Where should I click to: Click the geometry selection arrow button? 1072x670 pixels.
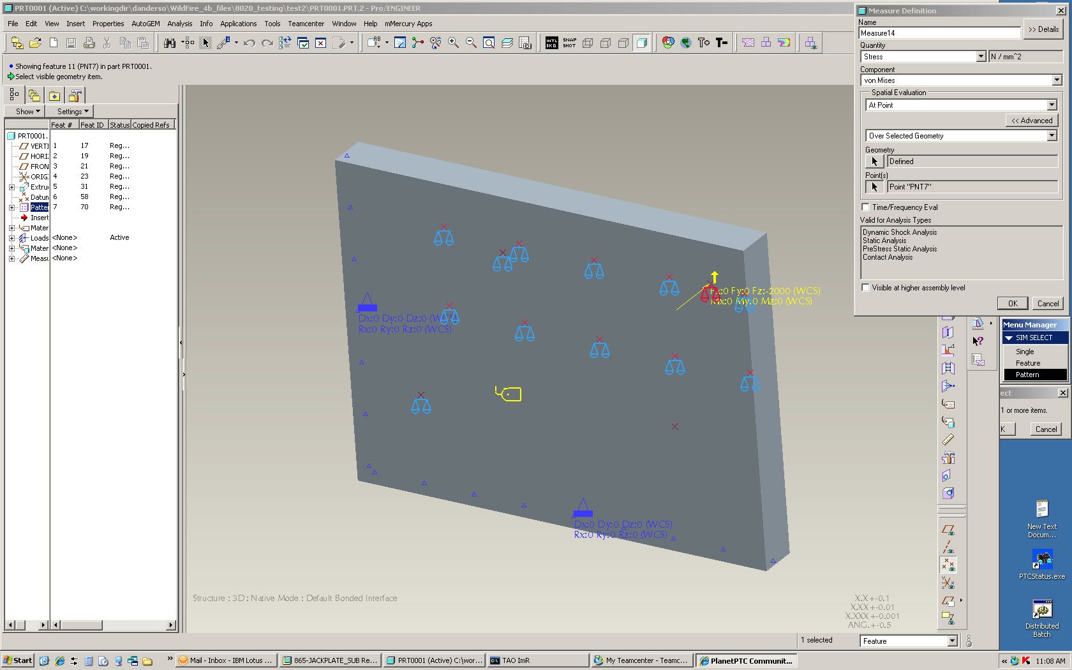[874, 161]
